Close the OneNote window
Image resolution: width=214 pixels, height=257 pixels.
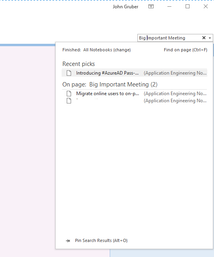tap(205, 6)
